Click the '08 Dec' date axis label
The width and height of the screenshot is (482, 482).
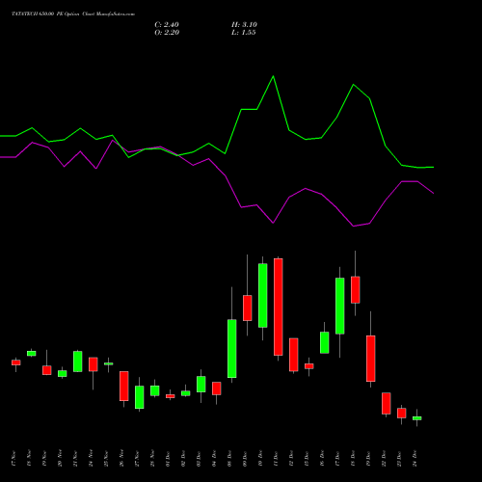pos(229,459)
